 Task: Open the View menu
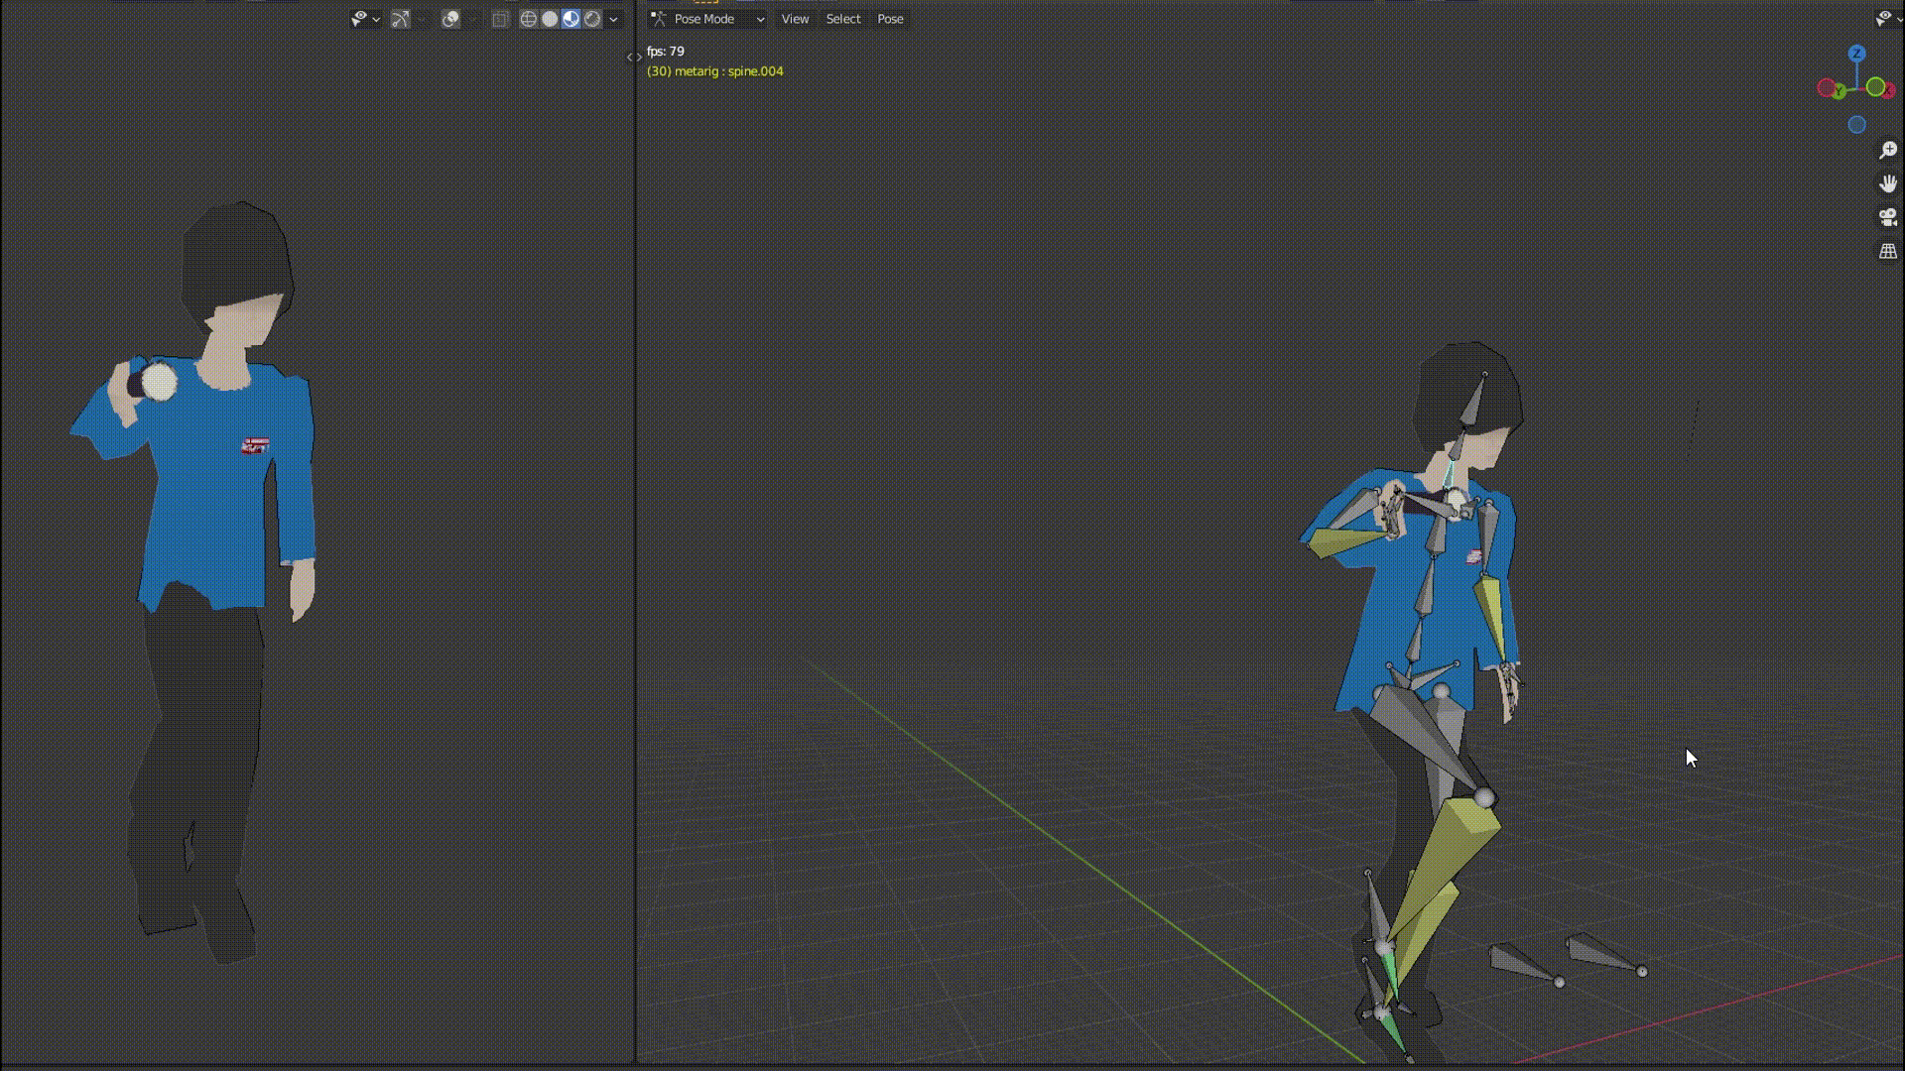[x=795, y=19]
